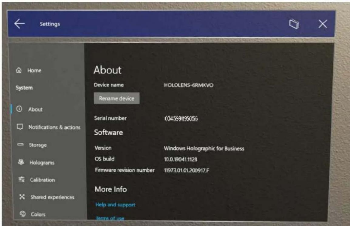Click the Colors palette icon
This screenshot has height=226, width=350.
point(22,214)
